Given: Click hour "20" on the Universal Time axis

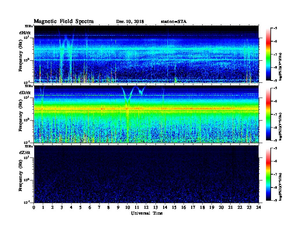Looking at the screenshot, I should [x=221, y=208].
